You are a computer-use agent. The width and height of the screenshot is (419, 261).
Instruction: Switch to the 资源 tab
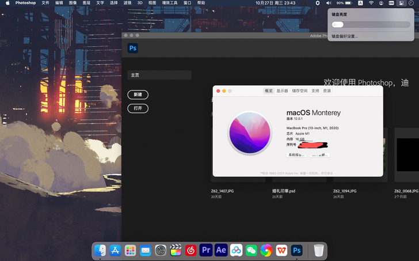point(327,91)
